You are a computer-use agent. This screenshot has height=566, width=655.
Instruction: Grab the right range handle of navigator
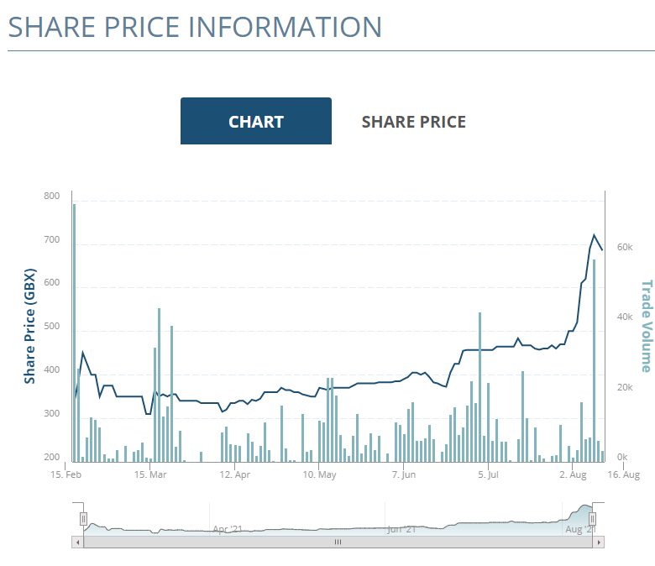point(592,519)
